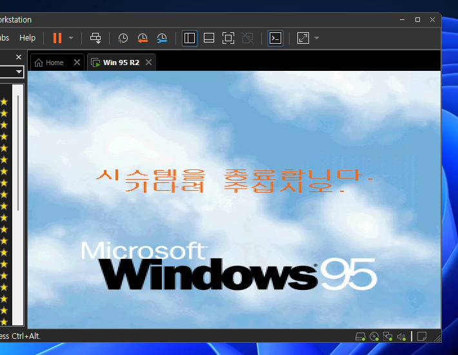Close the Home tab

tap(77, 62)
